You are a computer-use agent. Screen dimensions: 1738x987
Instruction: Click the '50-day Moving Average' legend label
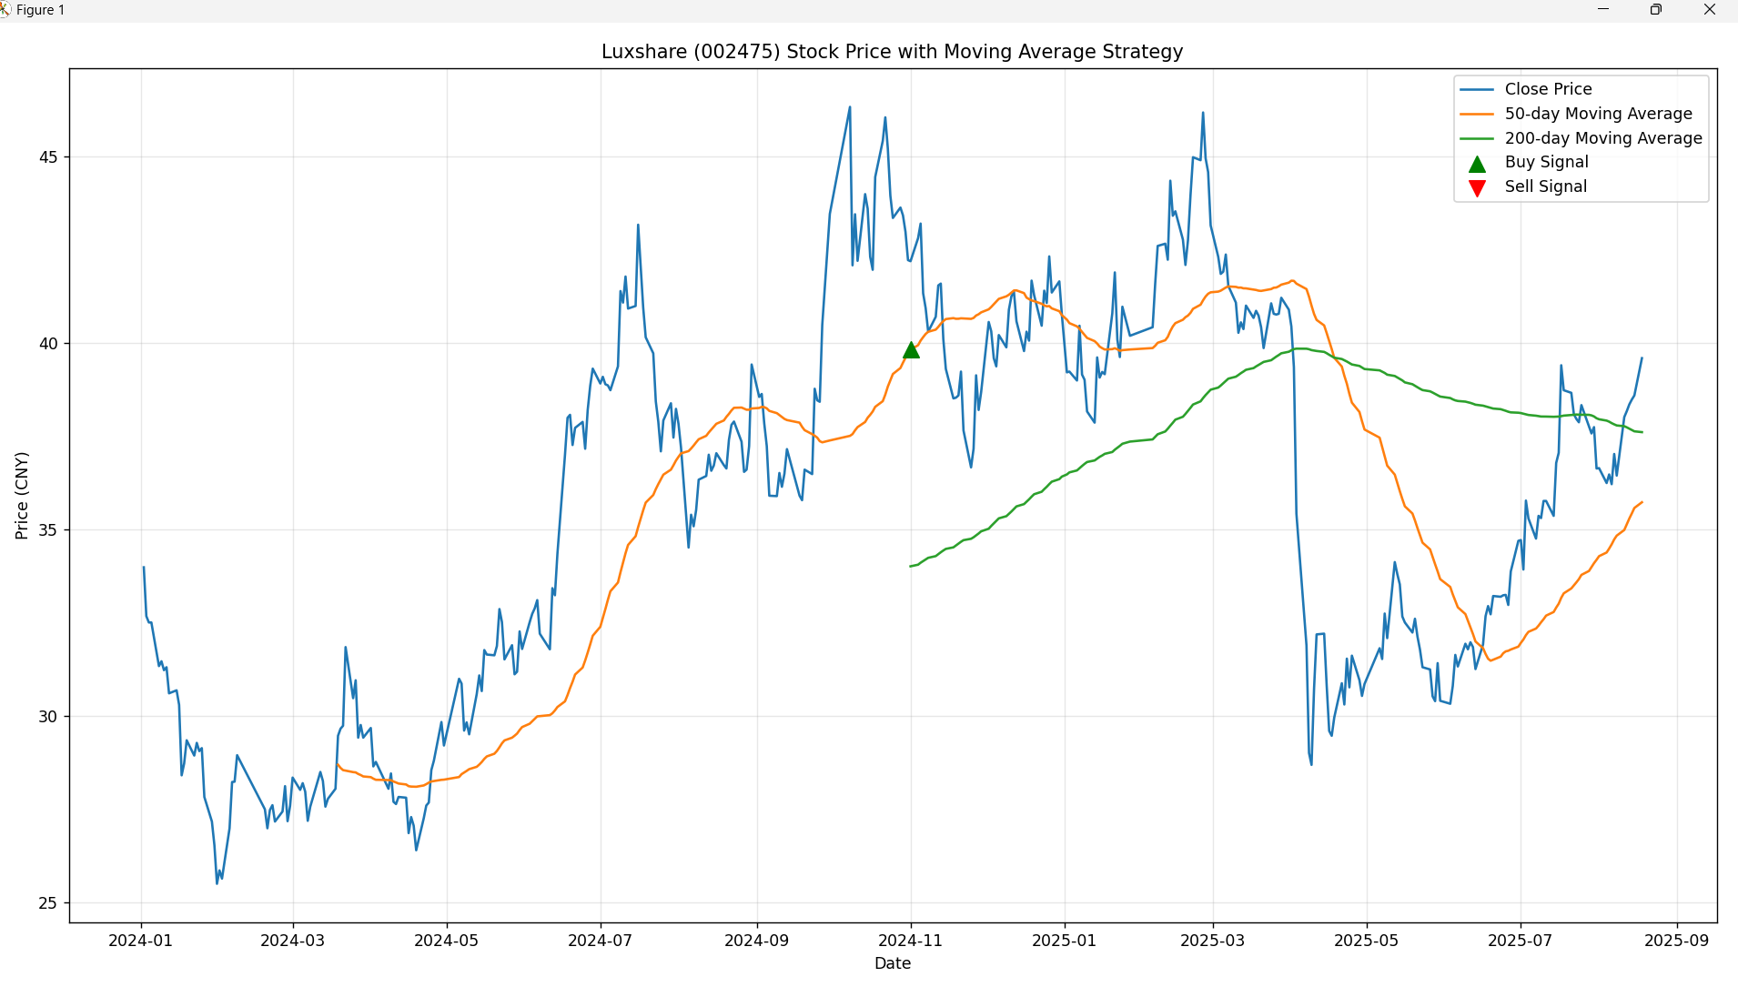pos(1598,114)
